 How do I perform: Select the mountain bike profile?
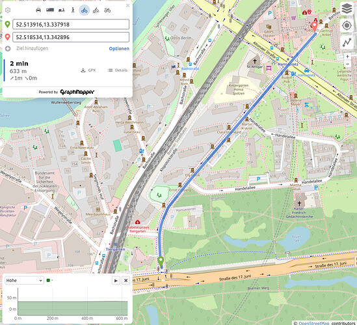coord(96,10)
